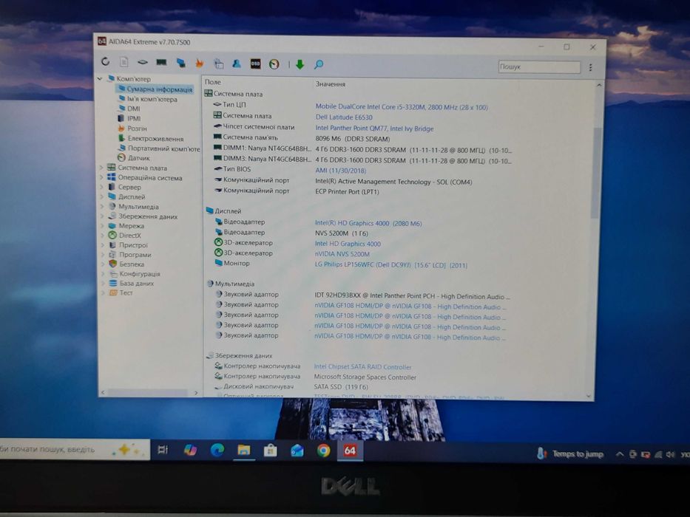Expand the Дисплей tree node
The image size is (690, 517).
(101, 197)
